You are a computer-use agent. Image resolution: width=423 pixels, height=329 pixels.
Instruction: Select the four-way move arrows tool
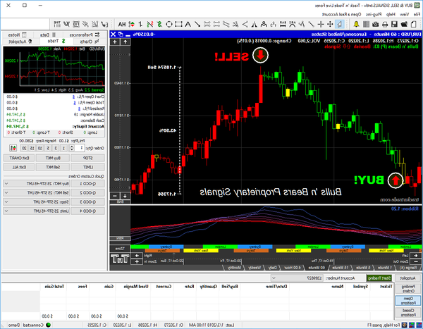click(x=330, y=25)
